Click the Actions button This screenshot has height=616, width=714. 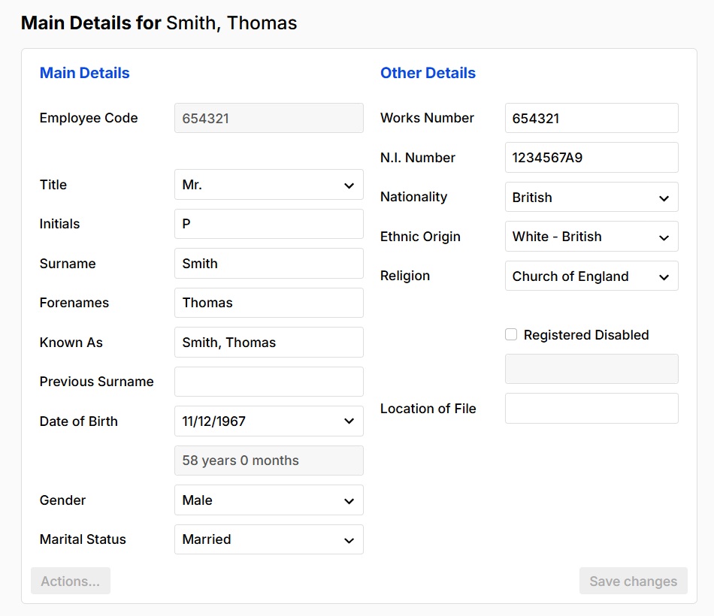(x=70, y=581)
